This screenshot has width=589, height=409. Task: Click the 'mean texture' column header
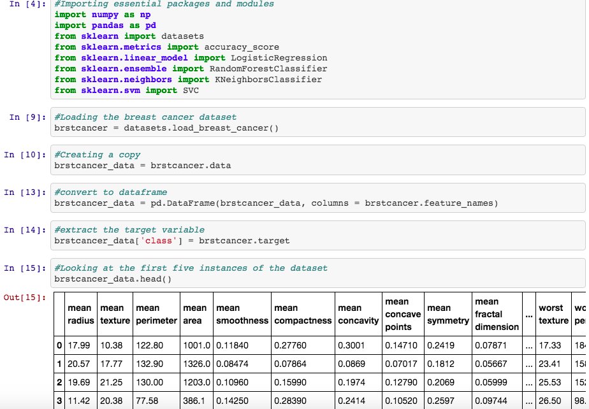(x=115, y=314)
